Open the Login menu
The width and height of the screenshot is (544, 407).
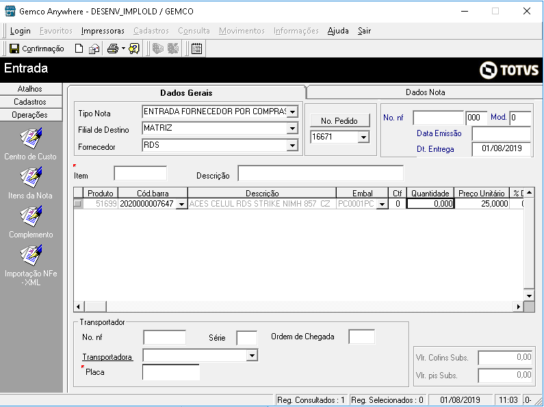pos(20,31)
